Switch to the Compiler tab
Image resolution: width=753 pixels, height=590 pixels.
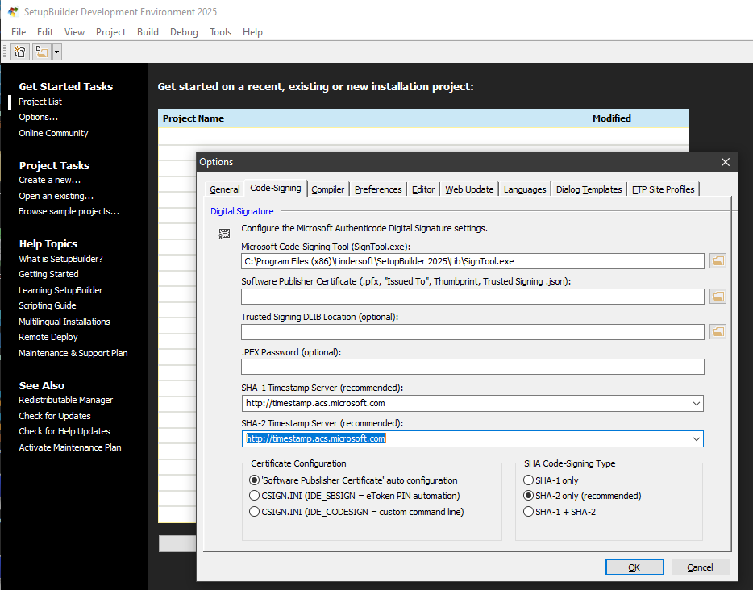tap(327, 189)
